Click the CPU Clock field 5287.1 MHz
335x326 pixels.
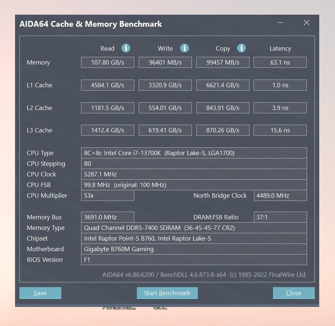tap(194, 174)
